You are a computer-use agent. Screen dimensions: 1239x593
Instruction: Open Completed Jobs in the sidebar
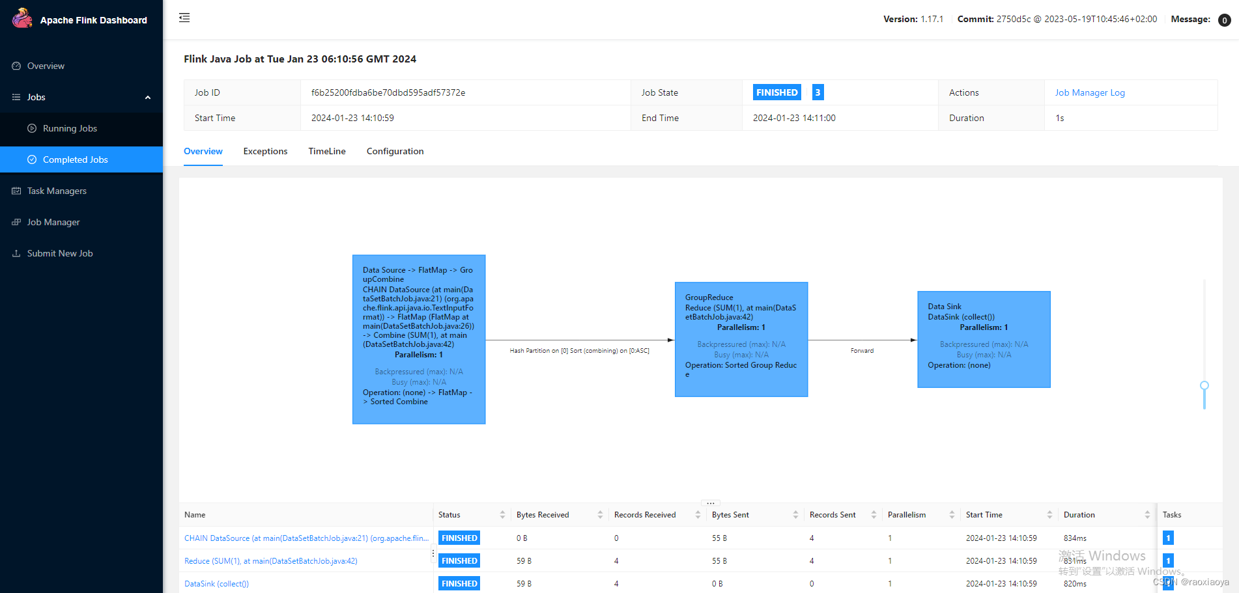(x=81, y=159)
